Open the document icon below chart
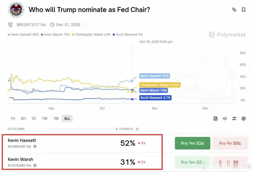 pos(216,118)
